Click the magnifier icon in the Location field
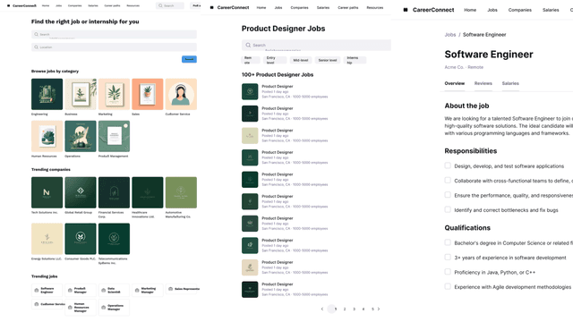The height and width of the screenshot is (322, 573). click(36, 47)
